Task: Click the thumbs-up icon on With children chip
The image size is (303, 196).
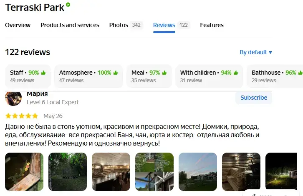Action: pyautogui.click(x=236, y=73)
